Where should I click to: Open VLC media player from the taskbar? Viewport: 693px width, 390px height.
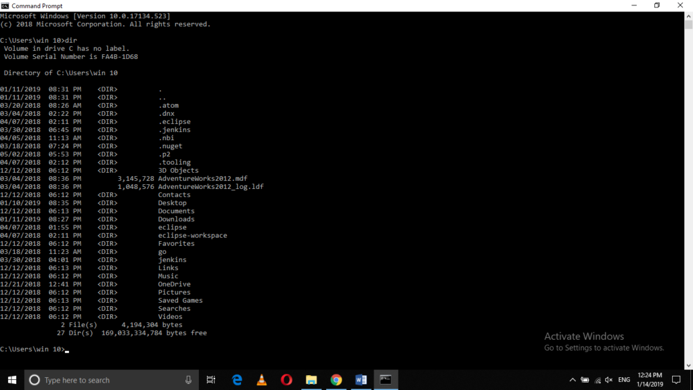(x=261, y=380)
